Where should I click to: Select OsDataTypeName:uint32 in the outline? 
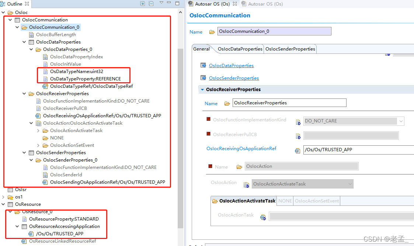tap(77, 72)
